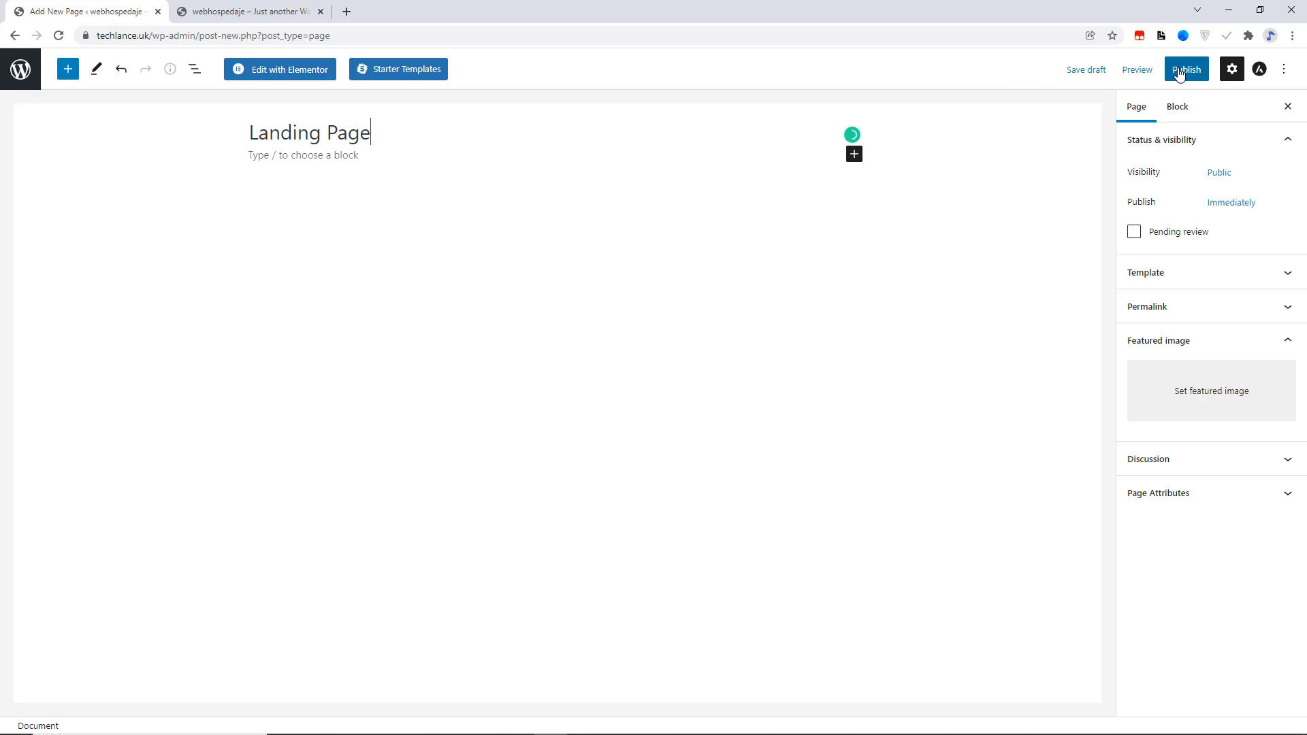
Task: Click Edit with Elementor button
Action: [280, 69]
